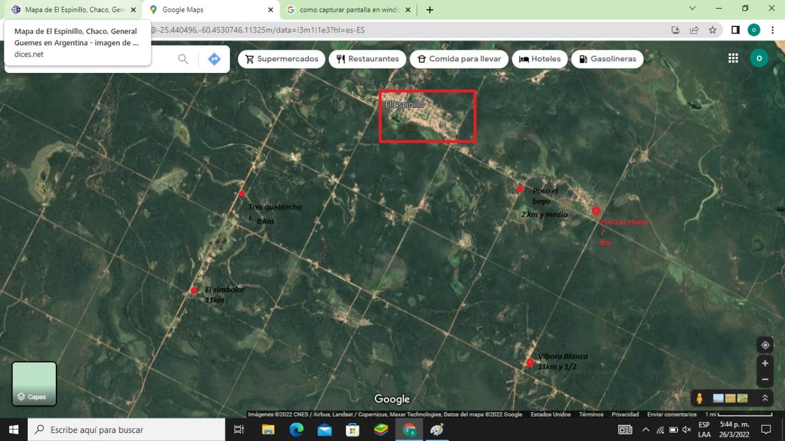Pick the Street View pegman icon
Viewport: 785px width, 441px height.
(699, 398)
